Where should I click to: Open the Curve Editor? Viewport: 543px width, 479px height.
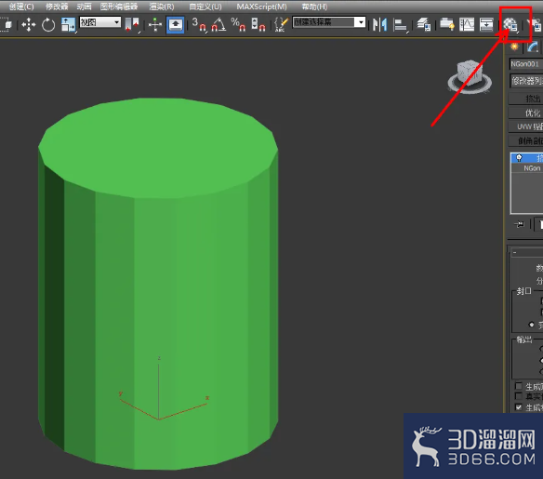tap(467, 24)
